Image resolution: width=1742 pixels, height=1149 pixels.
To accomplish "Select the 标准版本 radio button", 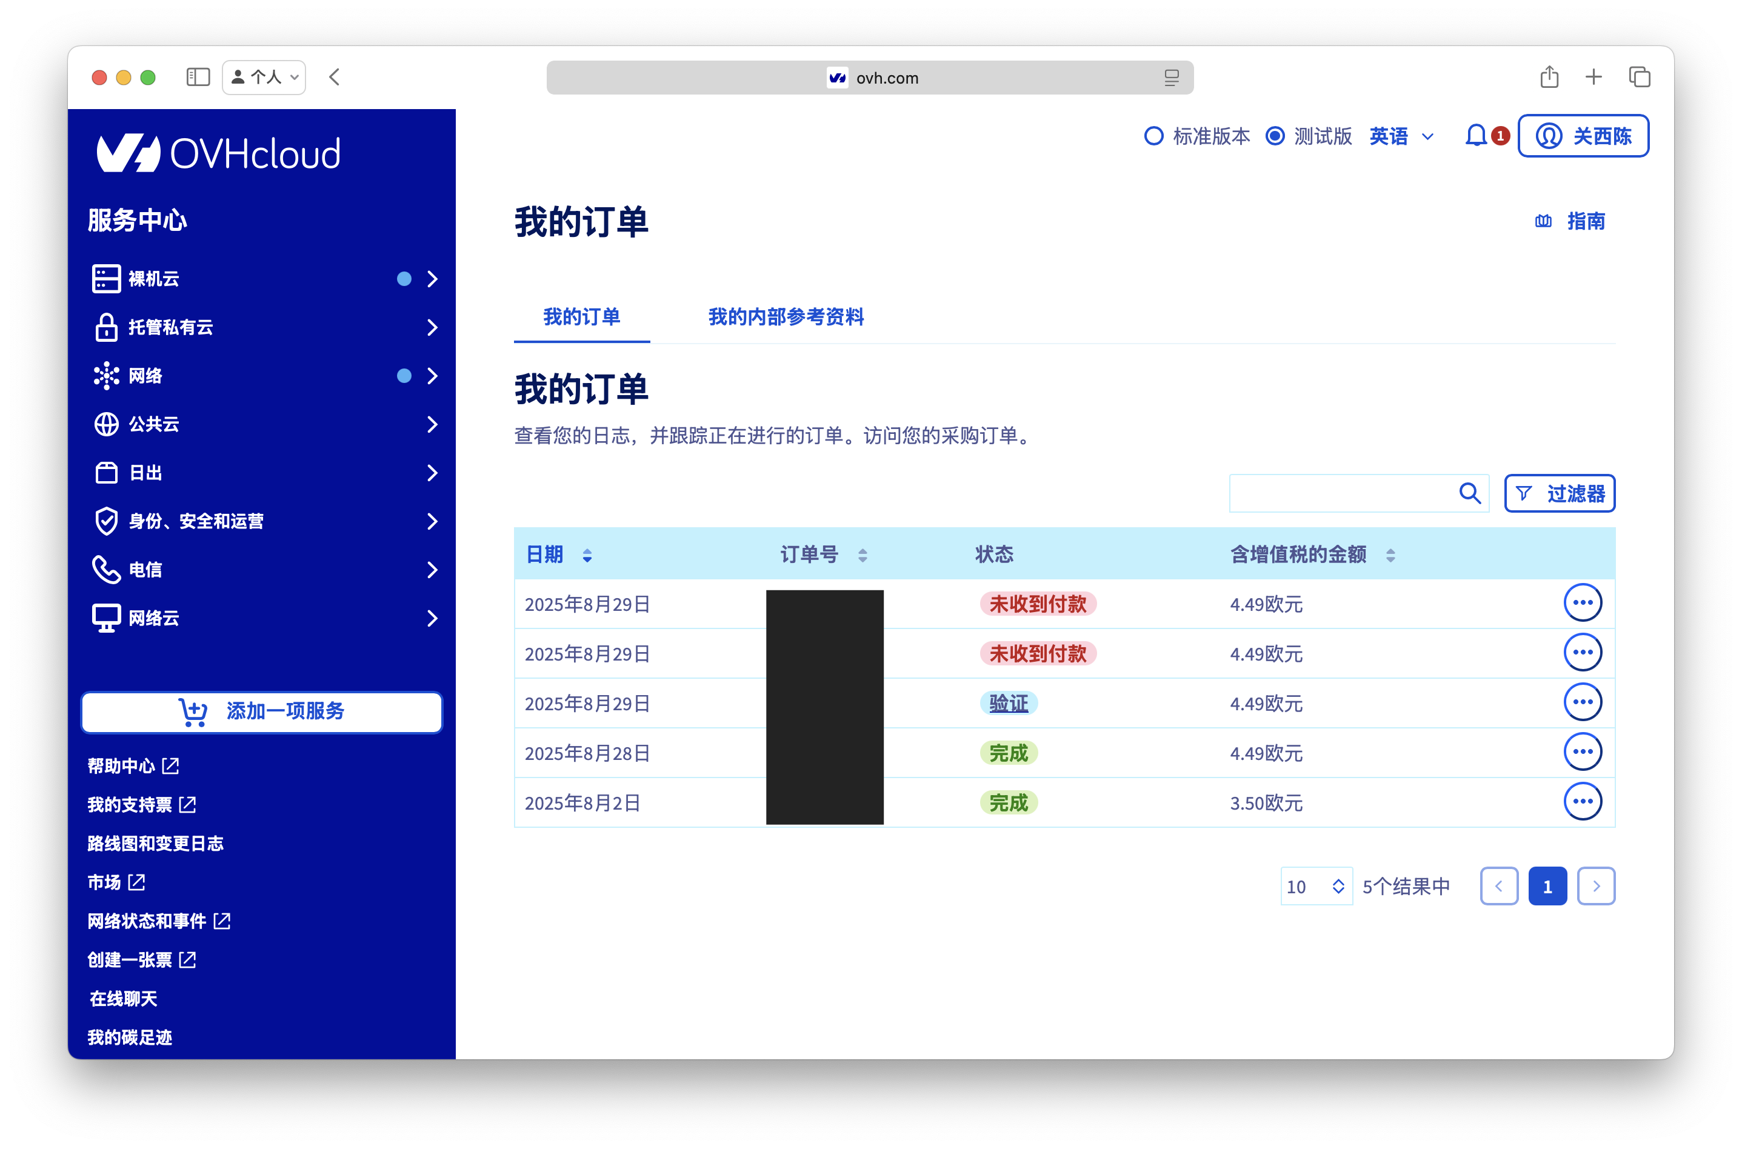I will [x=1153, y=136].
